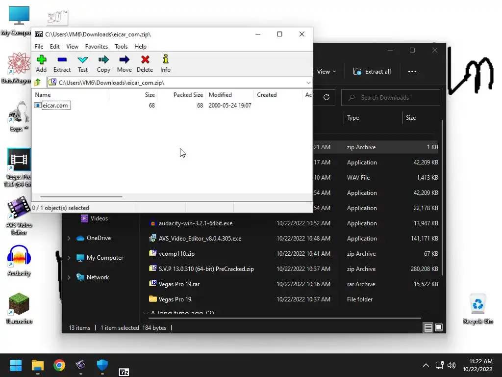Click the Search Downloads field
502x377 pixels.
(x=391, y=98)
